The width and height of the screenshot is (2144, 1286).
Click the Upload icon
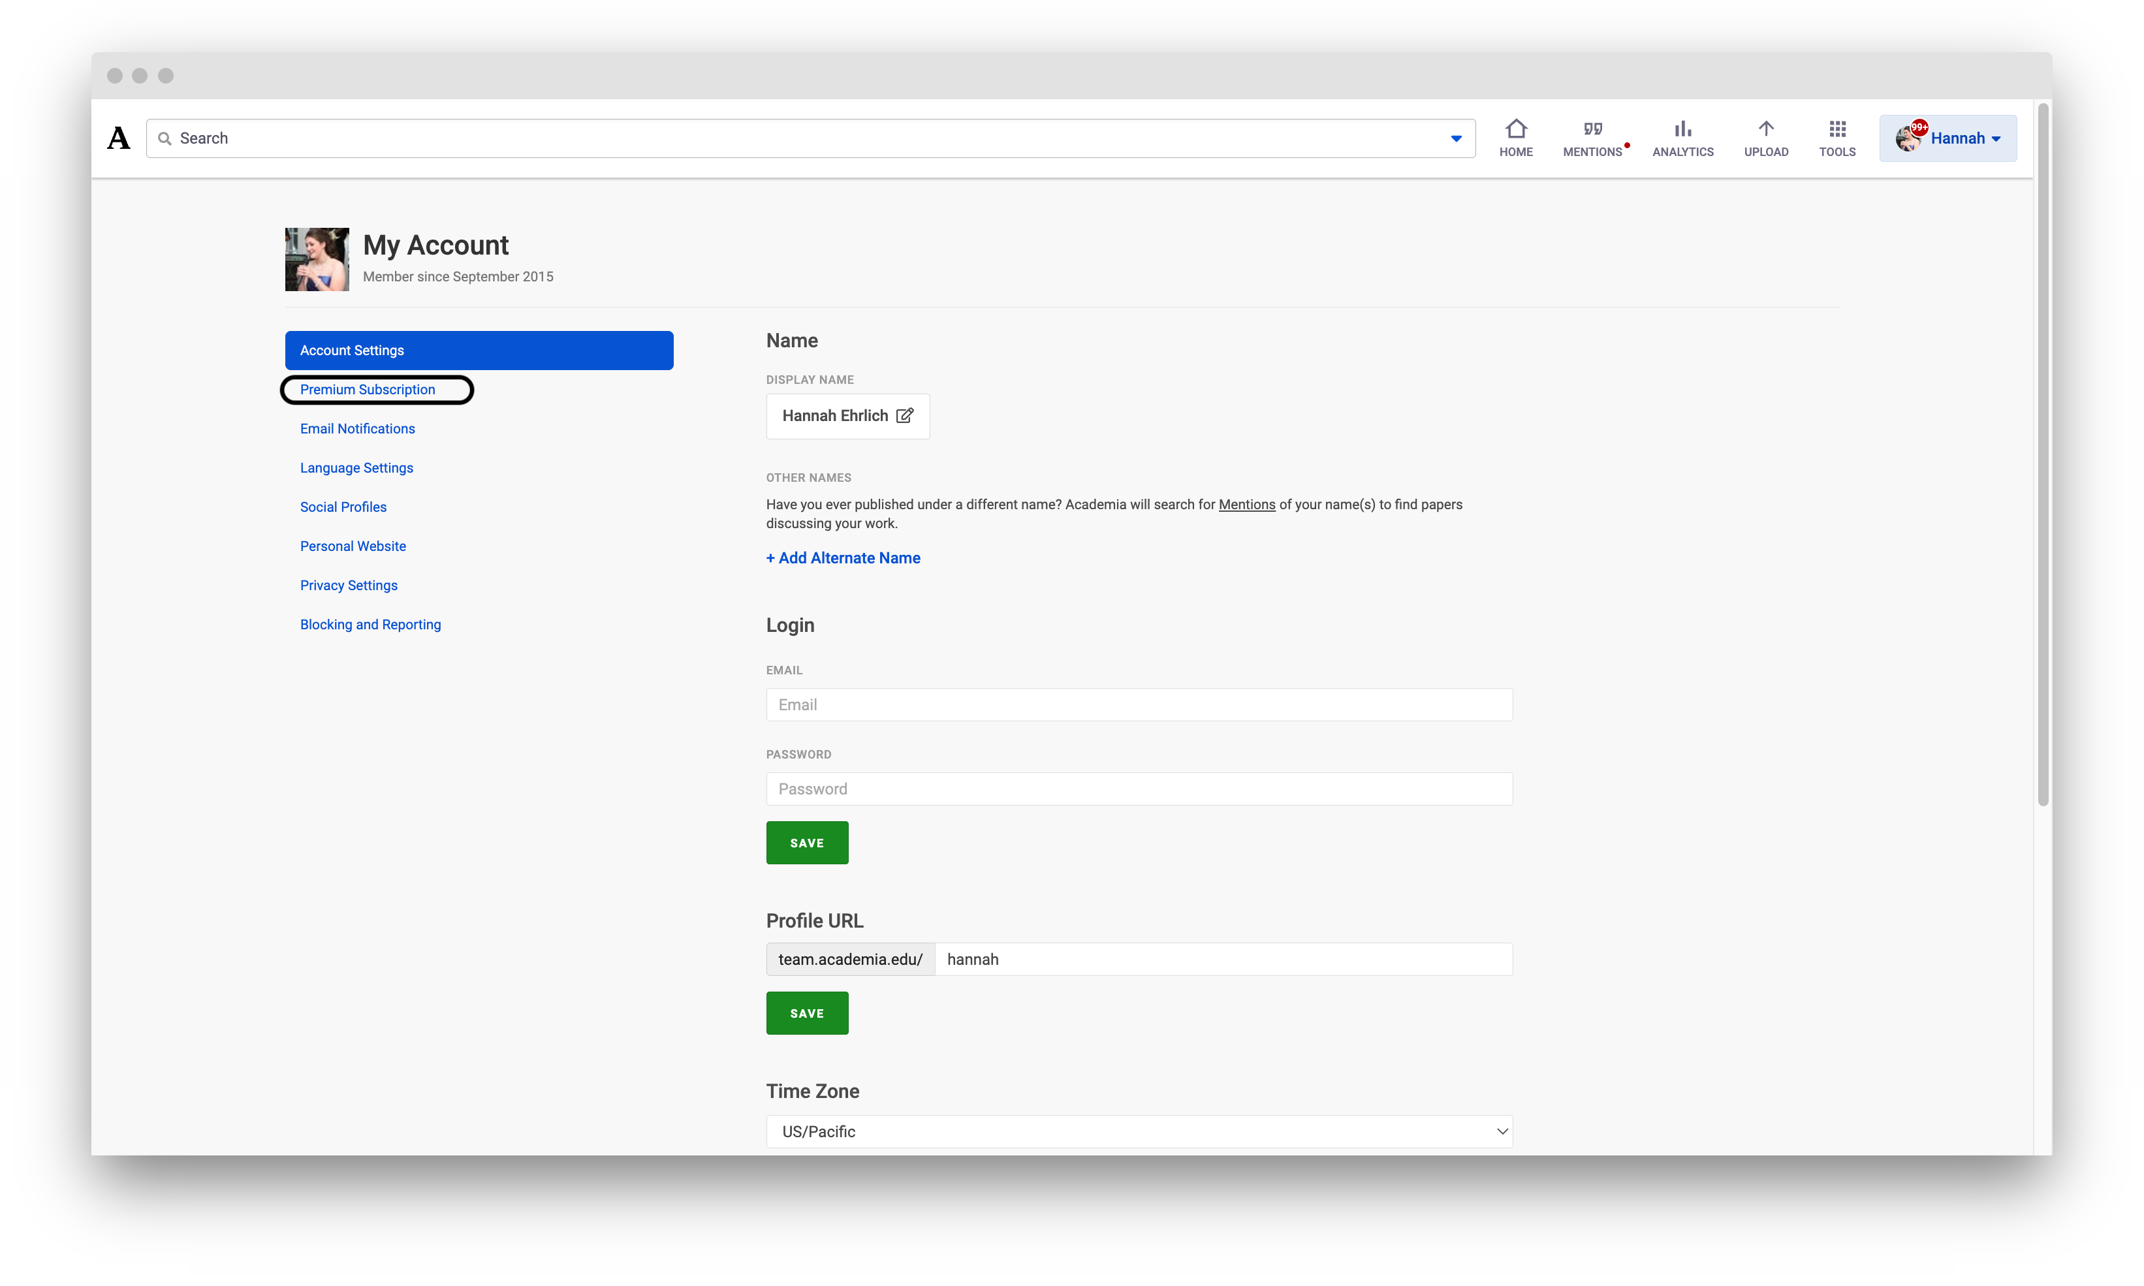coord(1766,138)
